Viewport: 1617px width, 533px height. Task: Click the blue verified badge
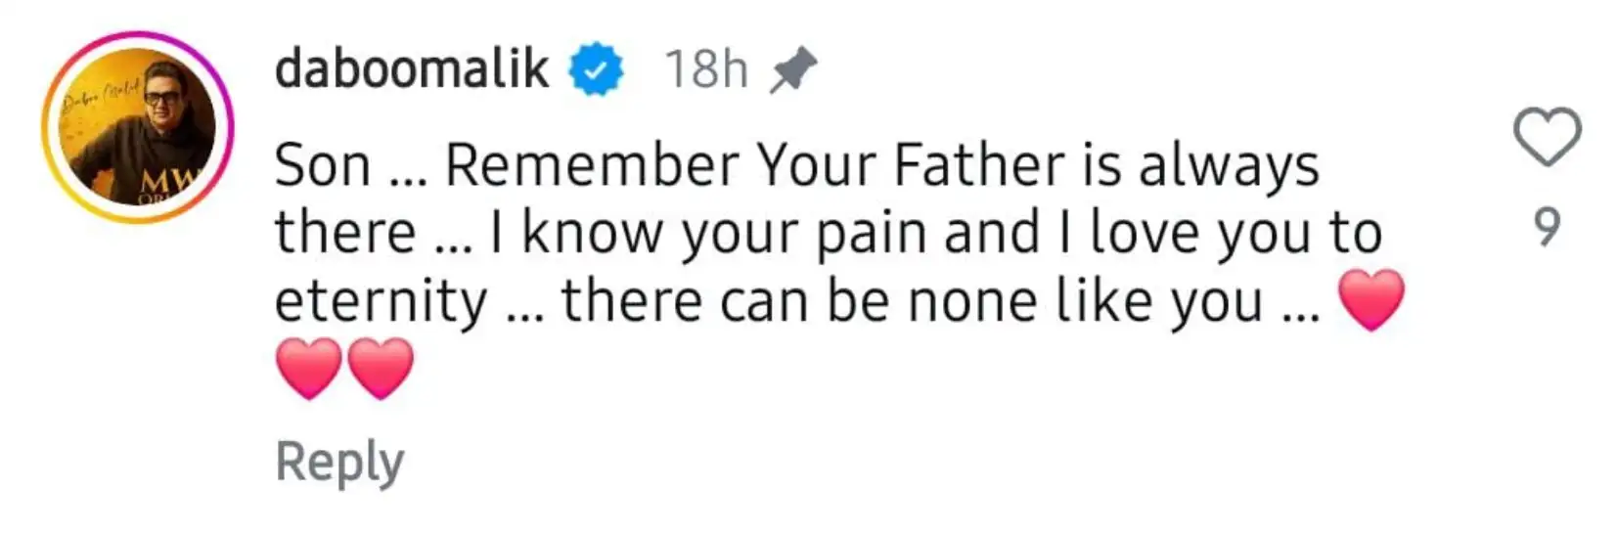597,70
